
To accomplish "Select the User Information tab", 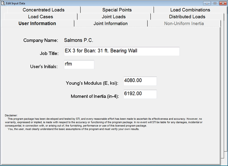I will 37,24.
